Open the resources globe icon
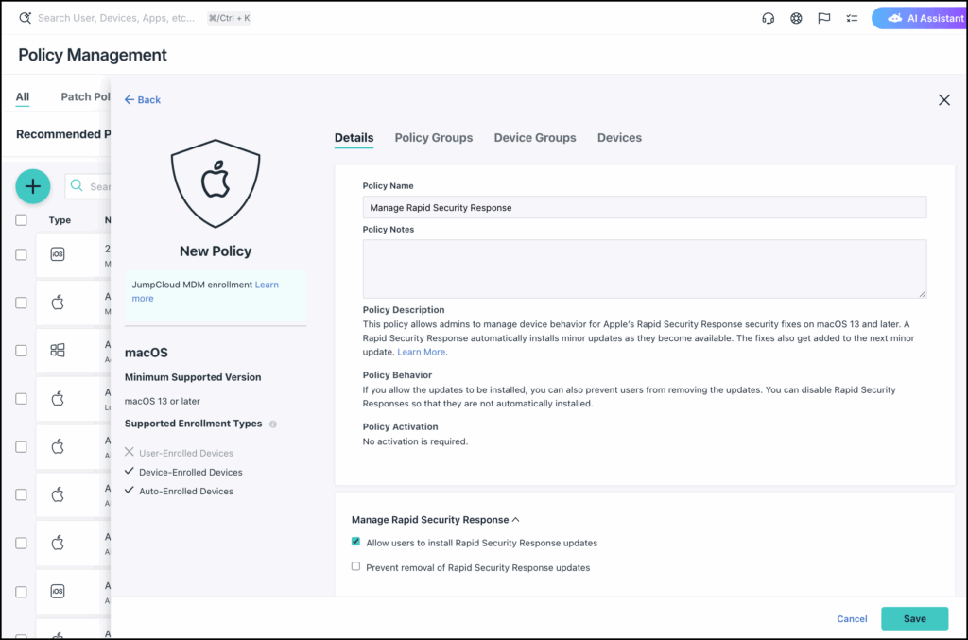The height and width of the screenshot is (640, 968). (x=796, y=17)
